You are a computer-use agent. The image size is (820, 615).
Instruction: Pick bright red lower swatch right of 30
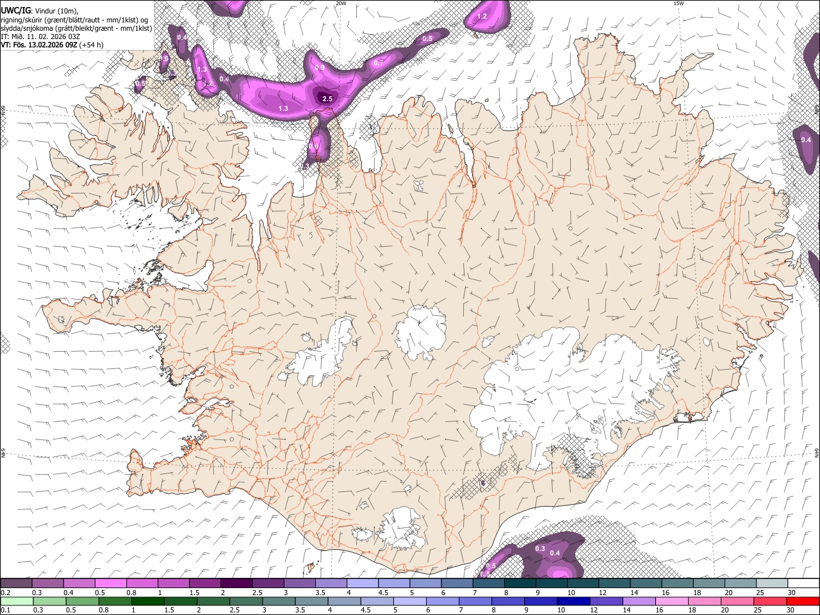click(x=802, y=601)
